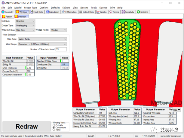Viewport: 184px width, 138px height.
Task: Click the Definition sub-tab icon
Action: coord(16,17)
